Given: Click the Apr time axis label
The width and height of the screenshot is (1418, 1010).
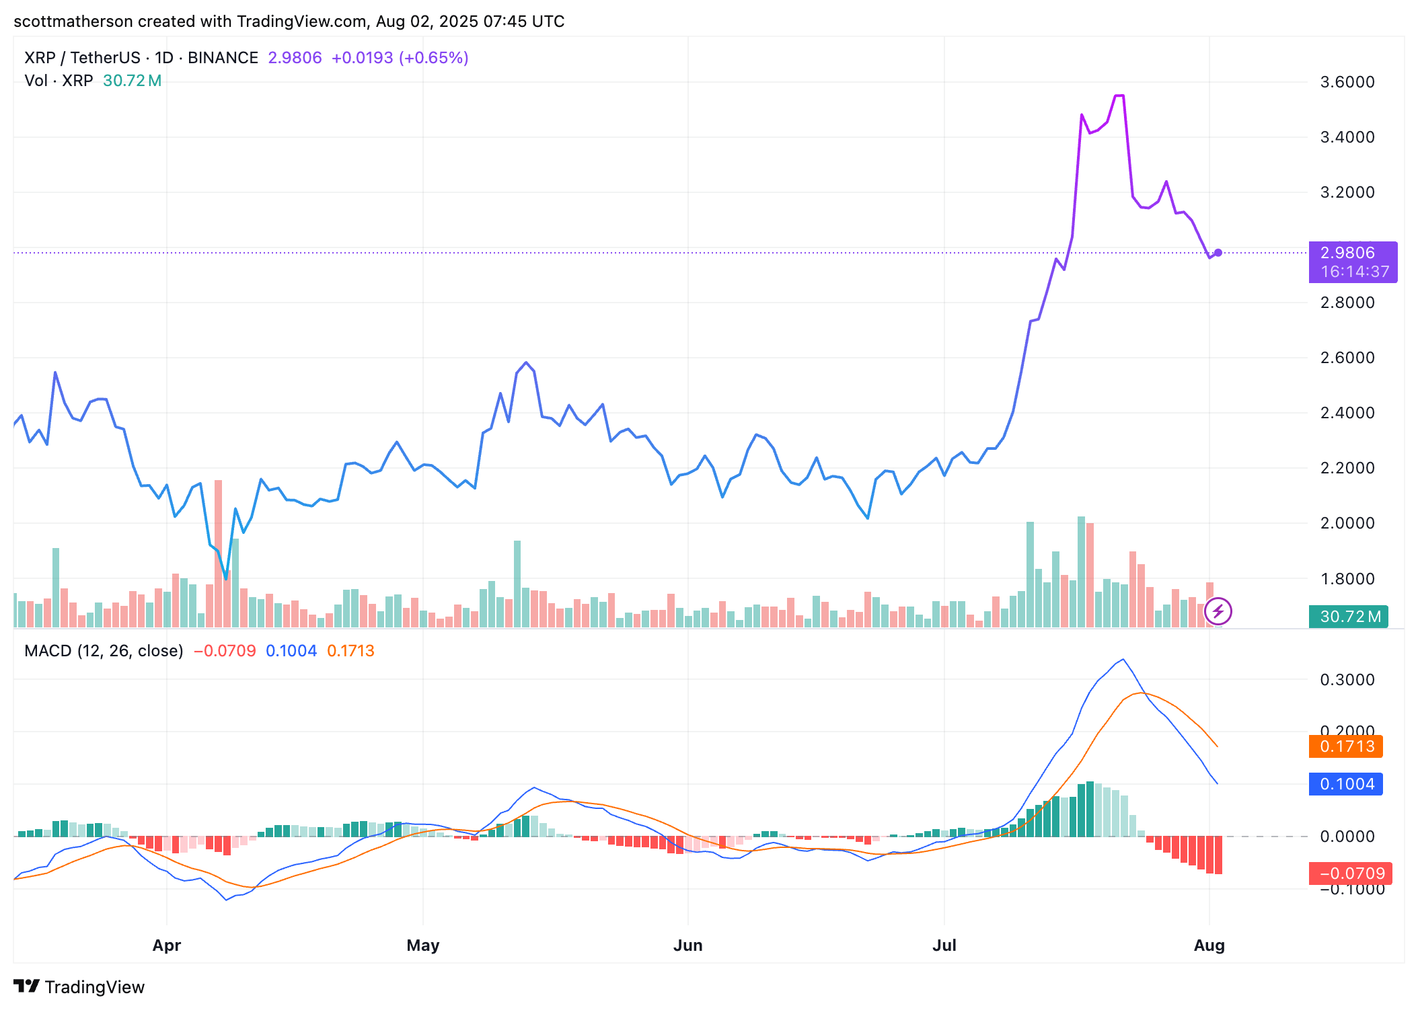Looking at the screenshot, I should click(167, 945).
